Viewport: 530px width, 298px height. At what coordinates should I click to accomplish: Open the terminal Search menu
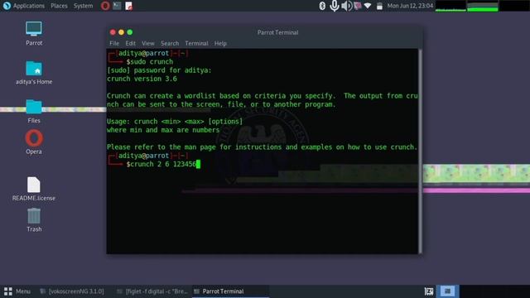pyautogui.click(x=170, y=43)
